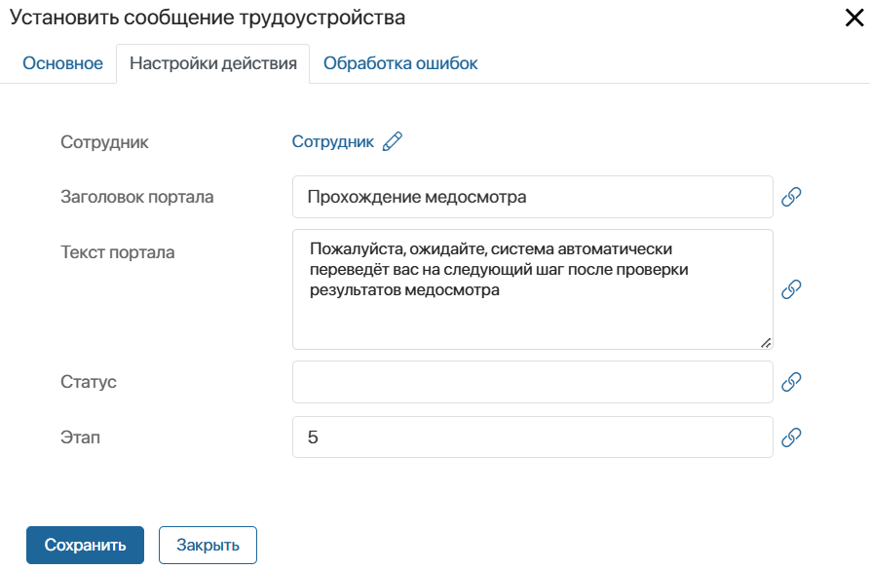Click the Сохранить button
This screenshot has width=870, height=570.
click(85, 545)
